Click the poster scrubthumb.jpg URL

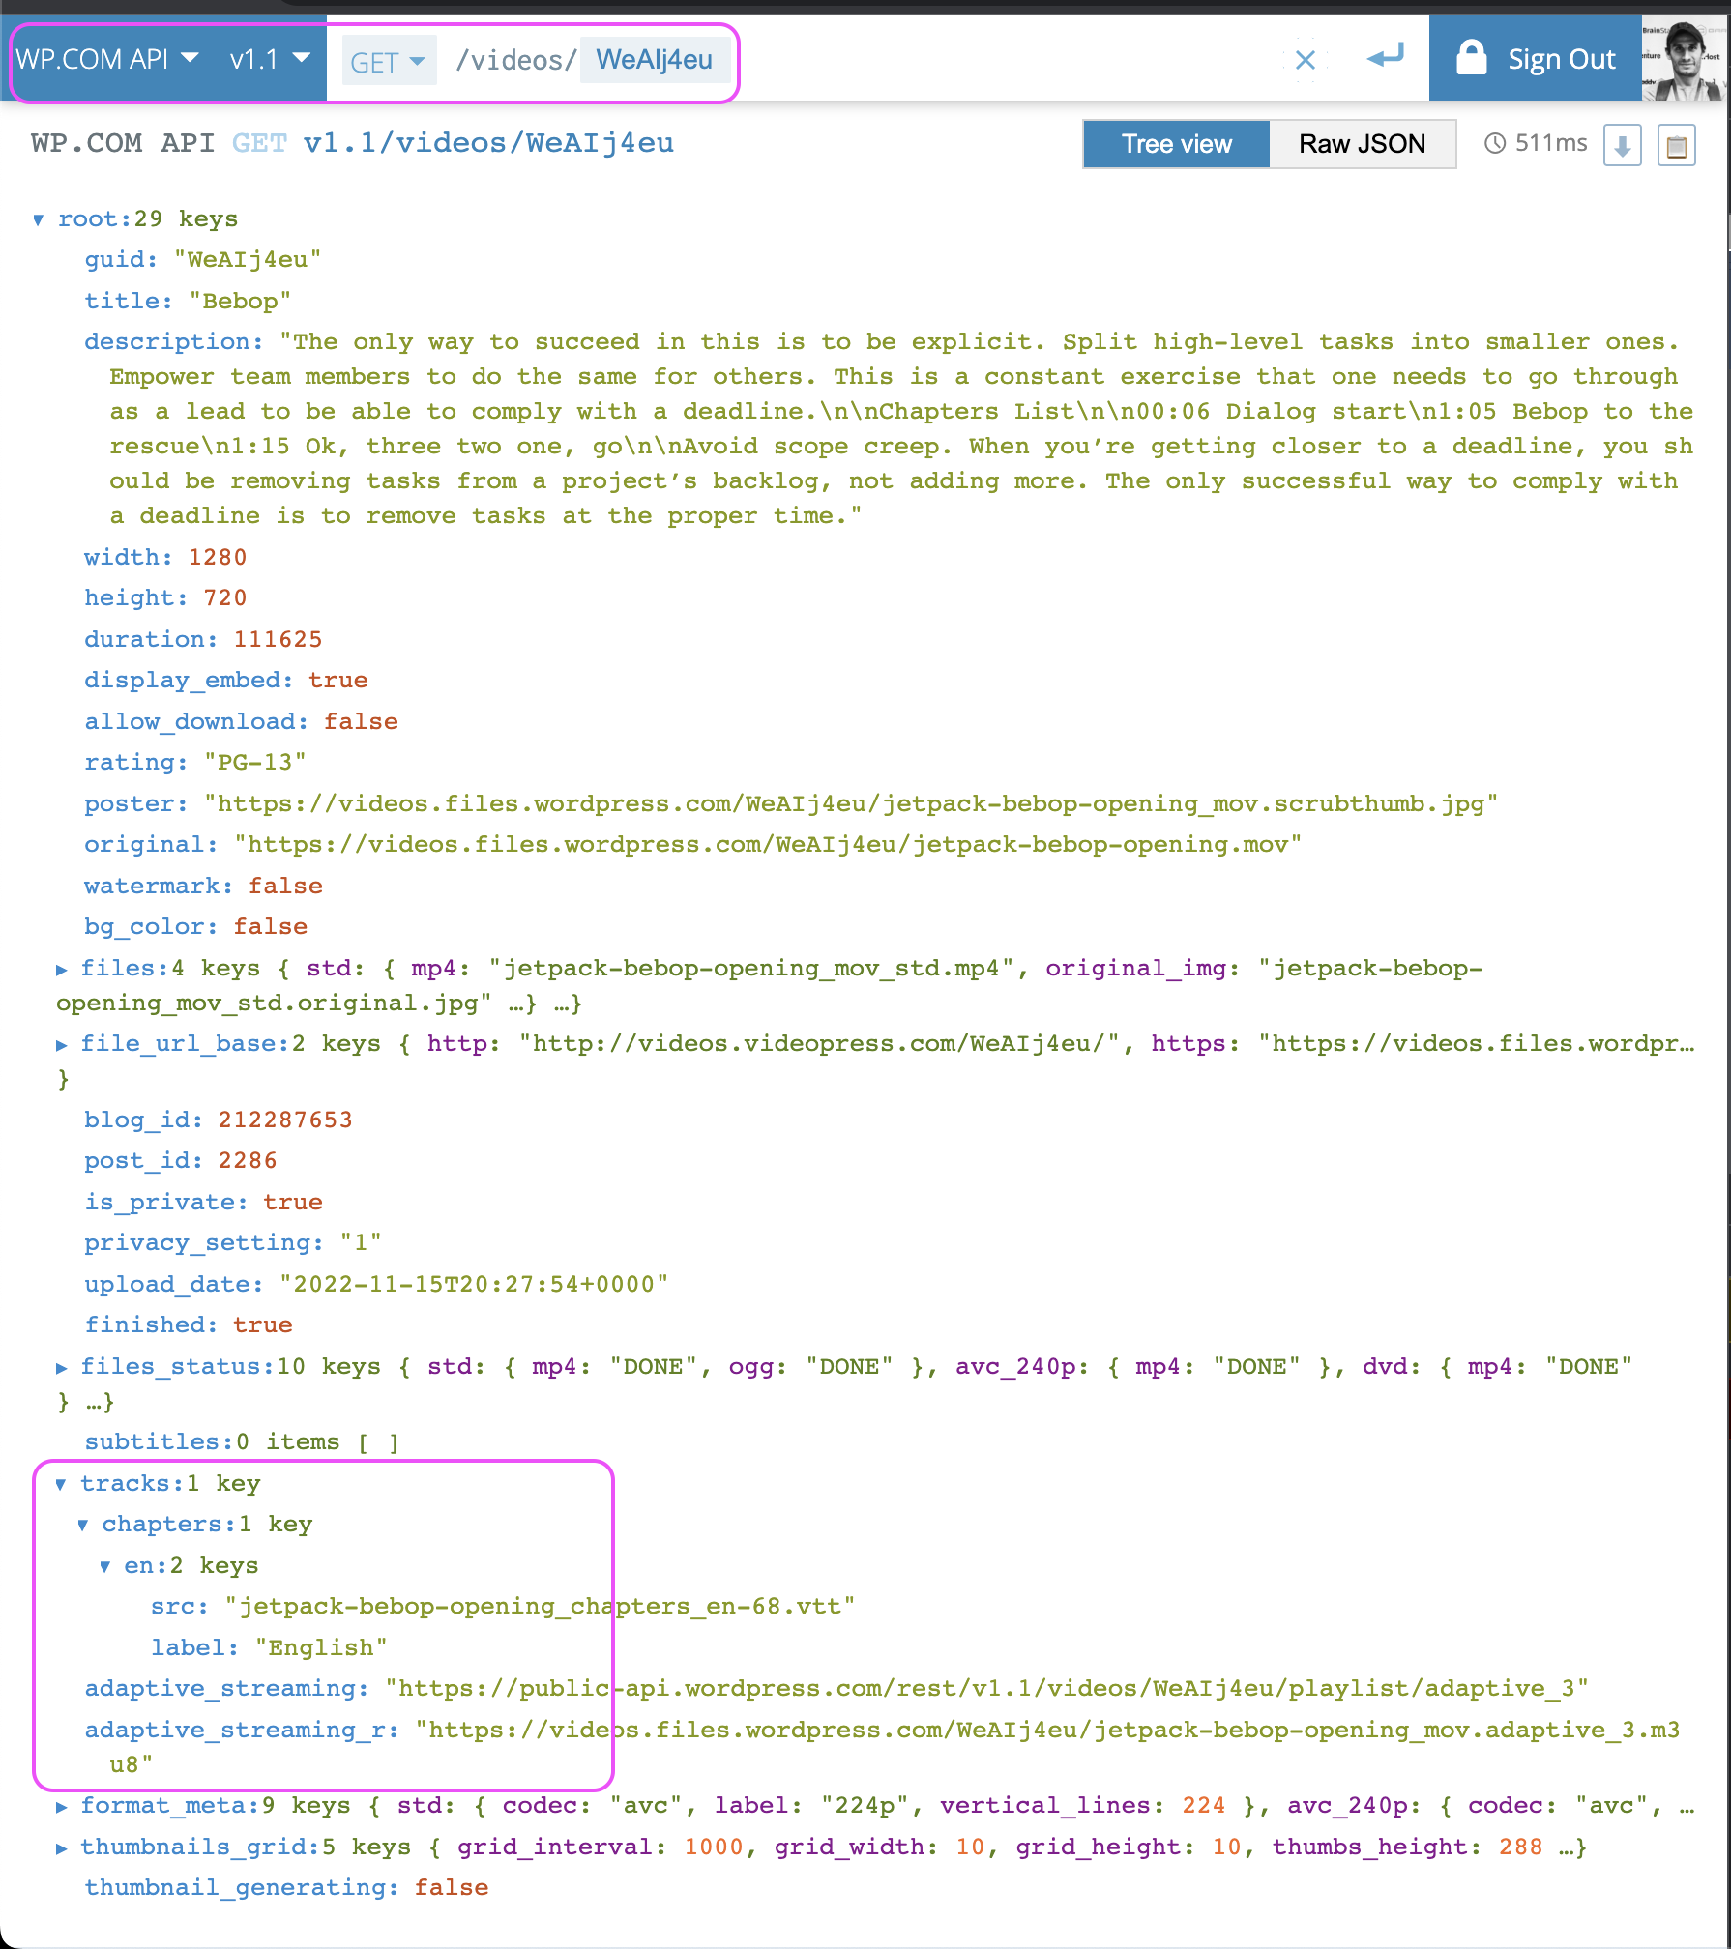pos(851,804)
